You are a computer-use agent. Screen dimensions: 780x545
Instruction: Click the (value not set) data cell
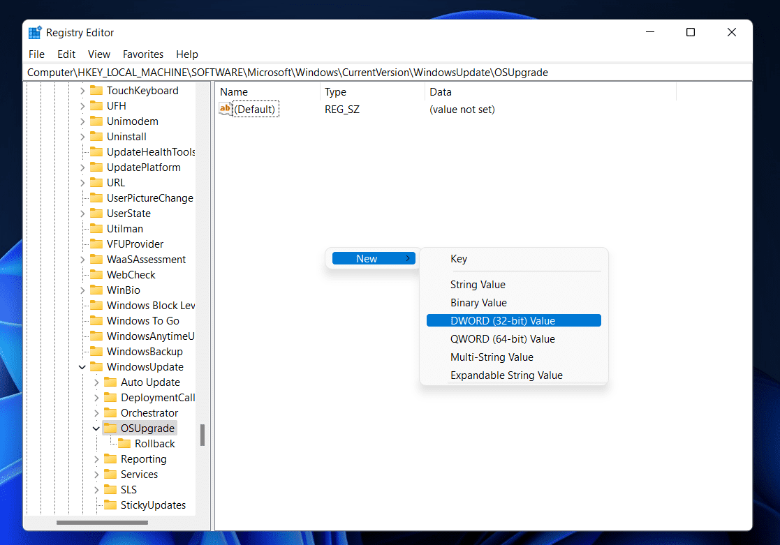462,110
